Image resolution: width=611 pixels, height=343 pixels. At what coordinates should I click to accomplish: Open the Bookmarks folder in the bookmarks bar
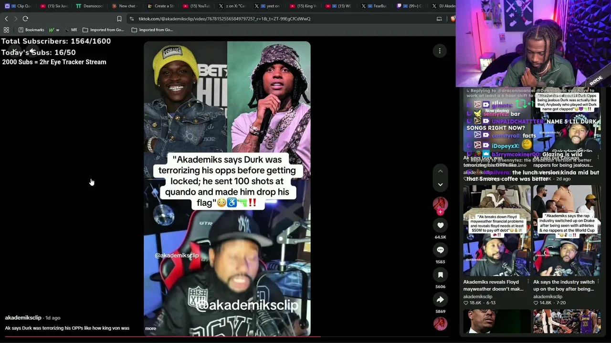pyautogui.click(x=31, y=30)
